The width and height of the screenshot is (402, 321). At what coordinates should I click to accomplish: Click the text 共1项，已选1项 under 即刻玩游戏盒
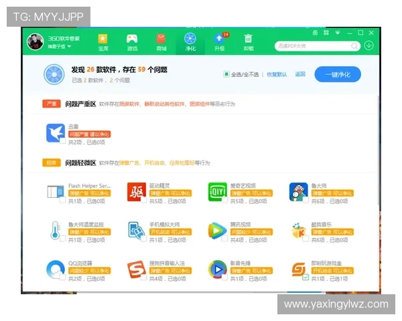(330, 279)
